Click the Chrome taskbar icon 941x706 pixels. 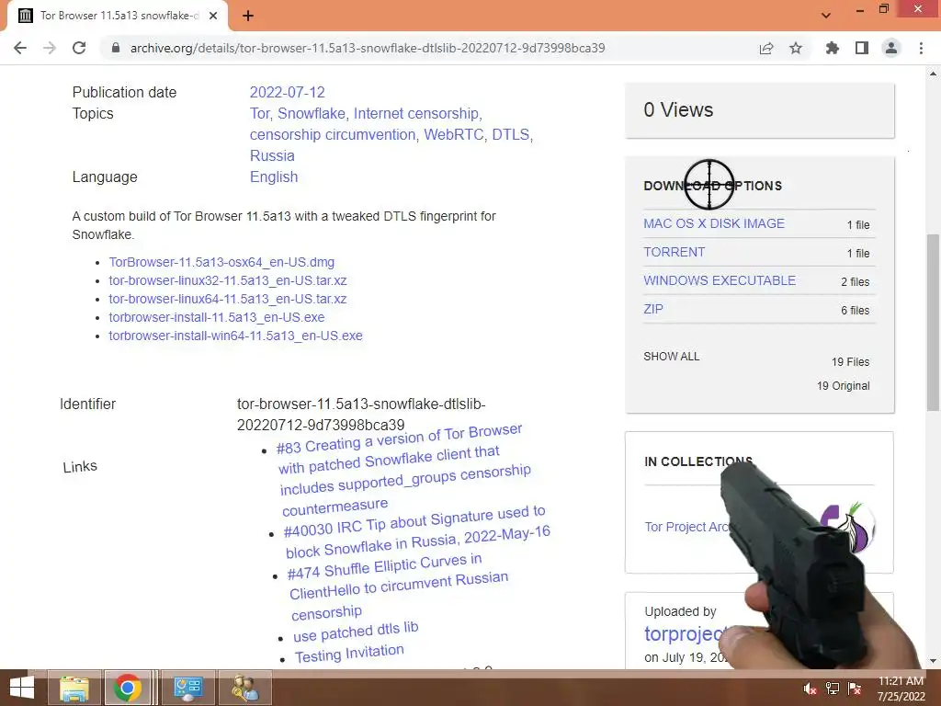click(x=127, y=688)
